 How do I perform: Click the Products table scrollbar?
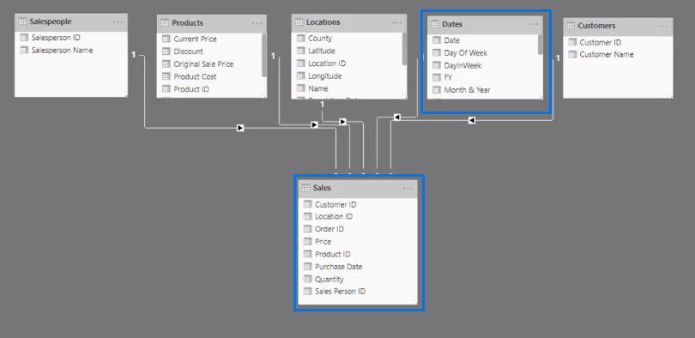click(264, 56)
